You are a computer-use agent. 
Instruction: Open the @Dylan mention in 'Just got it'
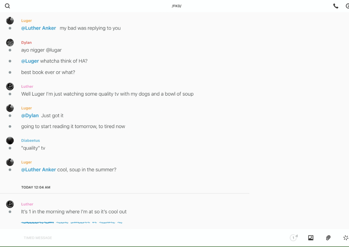(30, 116)
